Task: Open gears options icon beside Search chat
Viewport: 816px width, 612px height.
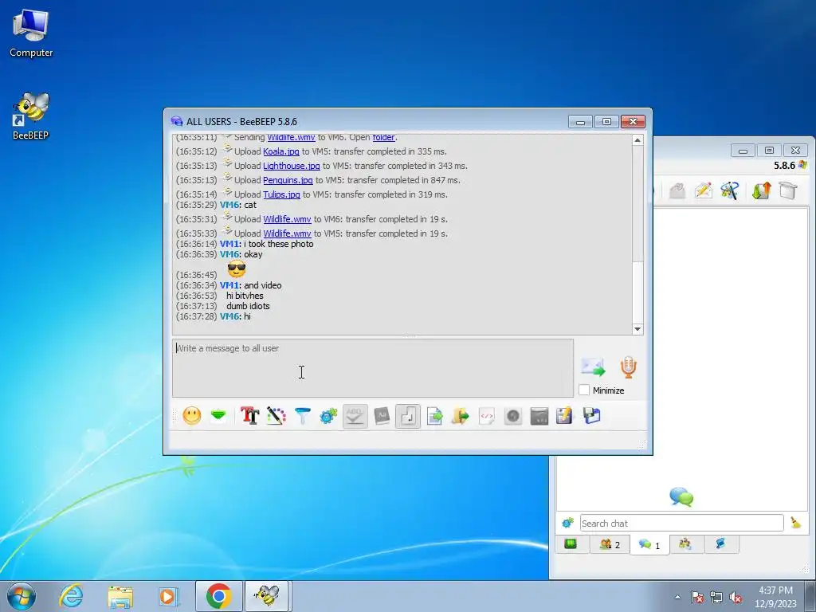Action: coord(567,523)
